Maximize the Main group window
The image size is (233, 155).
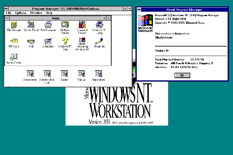coord(109,18)
